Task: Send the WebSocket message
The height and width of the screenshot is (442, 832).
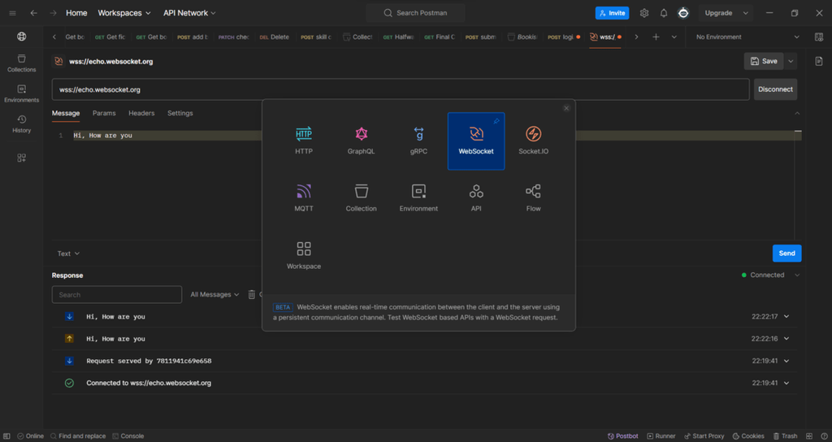Action: tap(786, 253)
